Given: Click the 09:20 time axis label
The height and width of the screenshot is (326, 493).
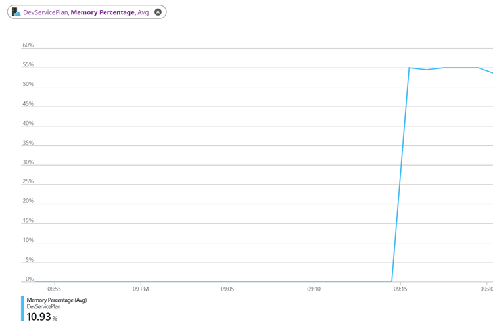Looking at the screenshot, I should (x=486, y=289).
